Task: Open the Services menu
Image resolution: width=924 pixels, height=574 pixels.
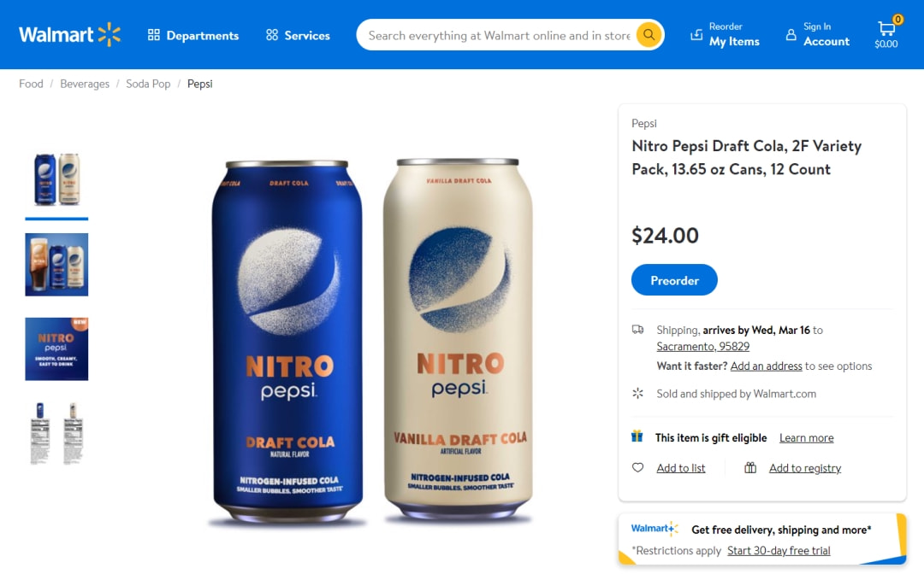Action: pyautogui.click(x=297, y=36)
